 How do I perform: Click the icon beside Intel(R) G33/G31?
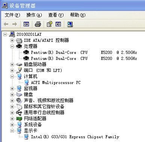click(x=26, y=137)
